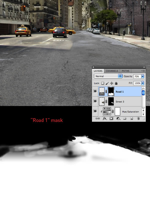
Task: Click the Hue/Saturation layer name
Action: pos(130,112)
